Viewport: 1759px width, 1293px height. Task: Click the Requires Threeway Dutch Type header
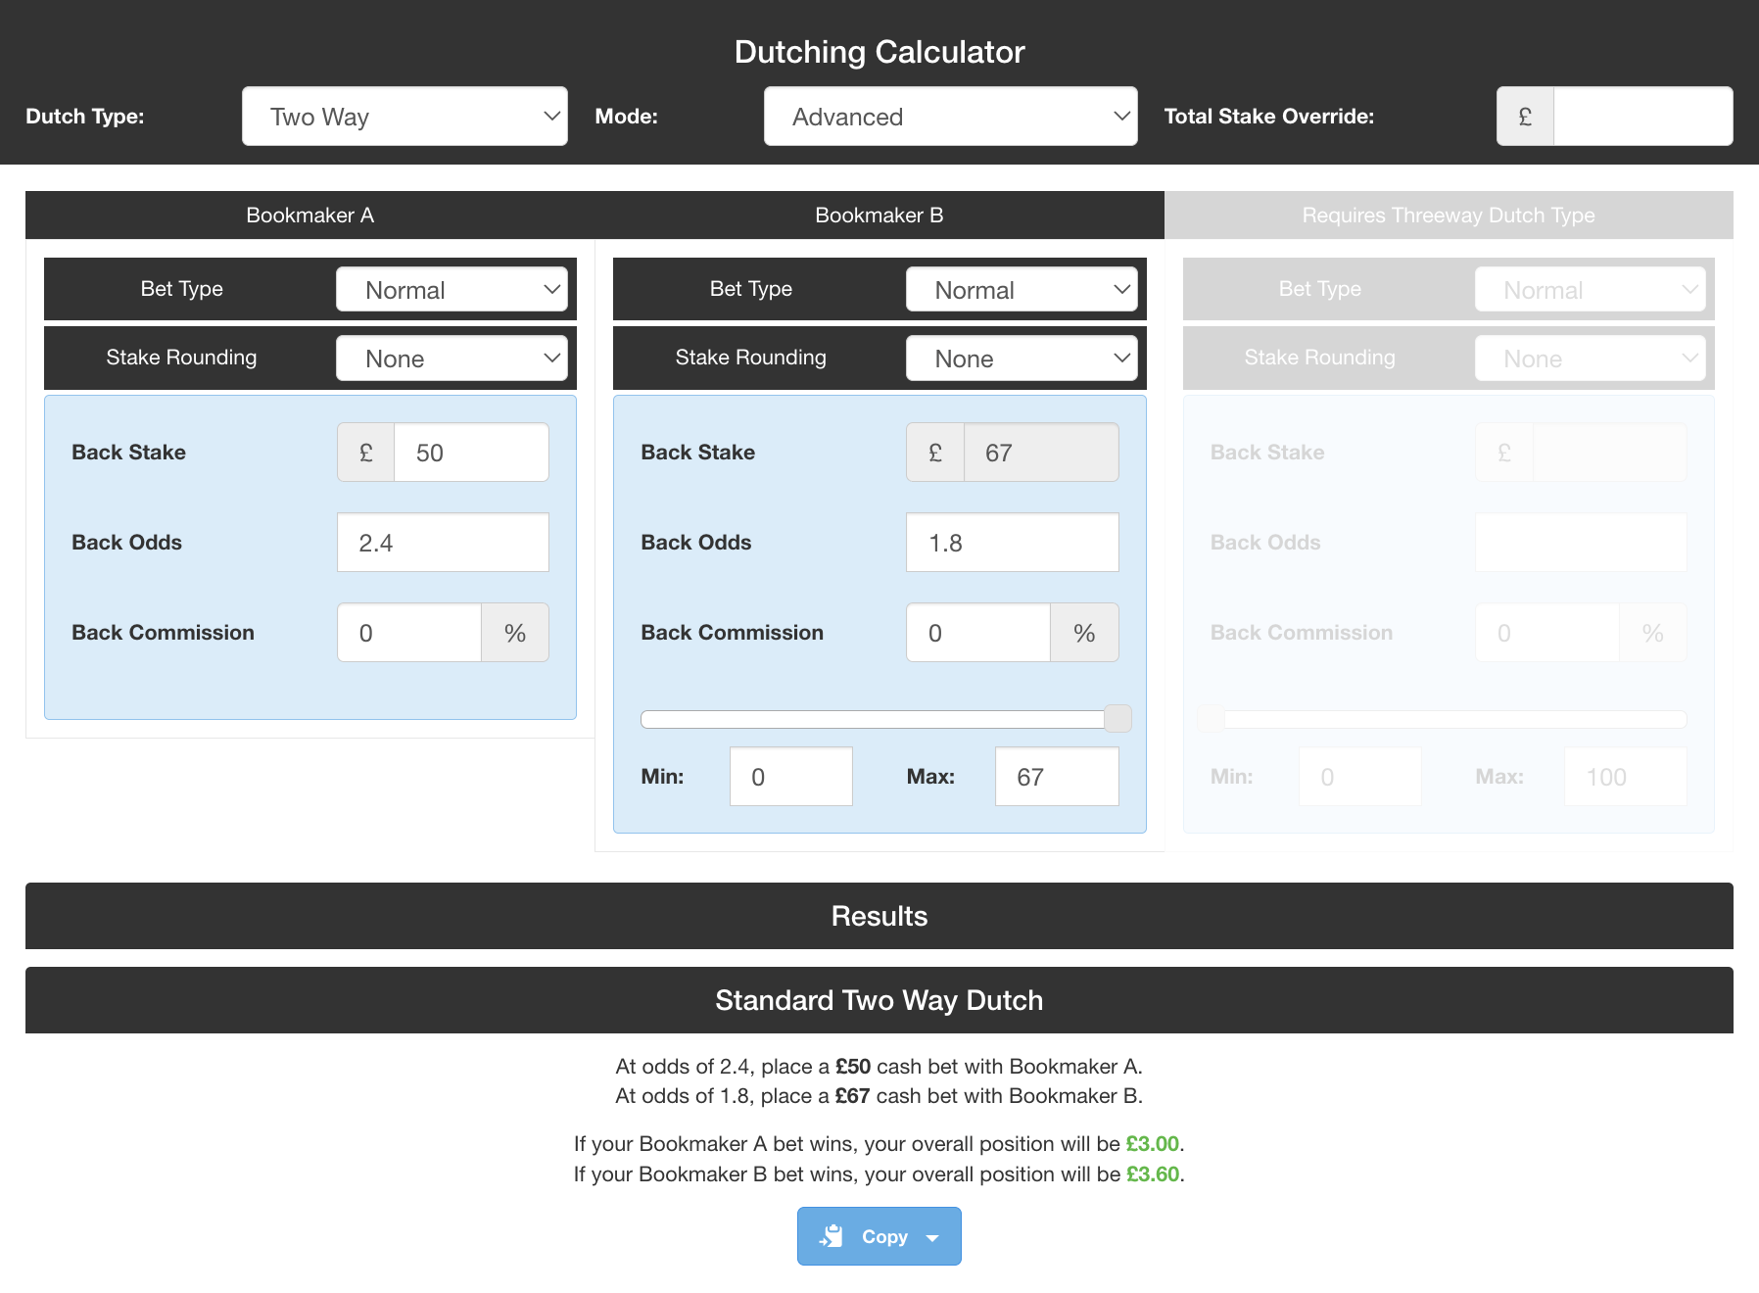[1449, 215]
